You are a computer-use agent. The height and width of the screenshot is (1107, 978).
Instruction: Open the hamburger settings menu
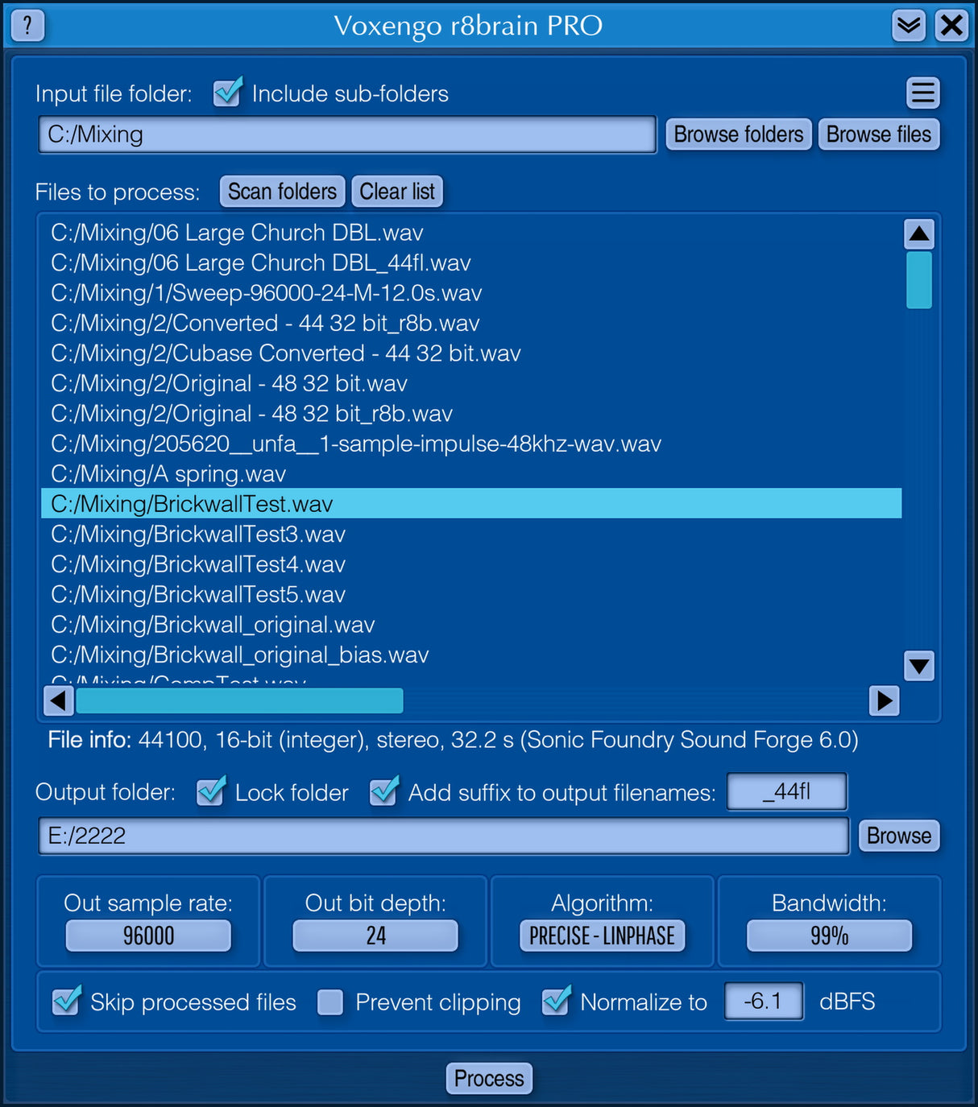point(922,93)
